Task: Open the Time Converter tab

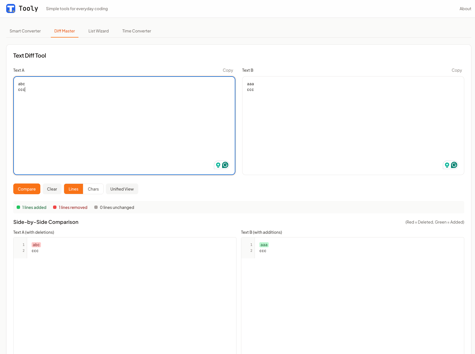Action: pyautogui.click(x=136, y=31)
